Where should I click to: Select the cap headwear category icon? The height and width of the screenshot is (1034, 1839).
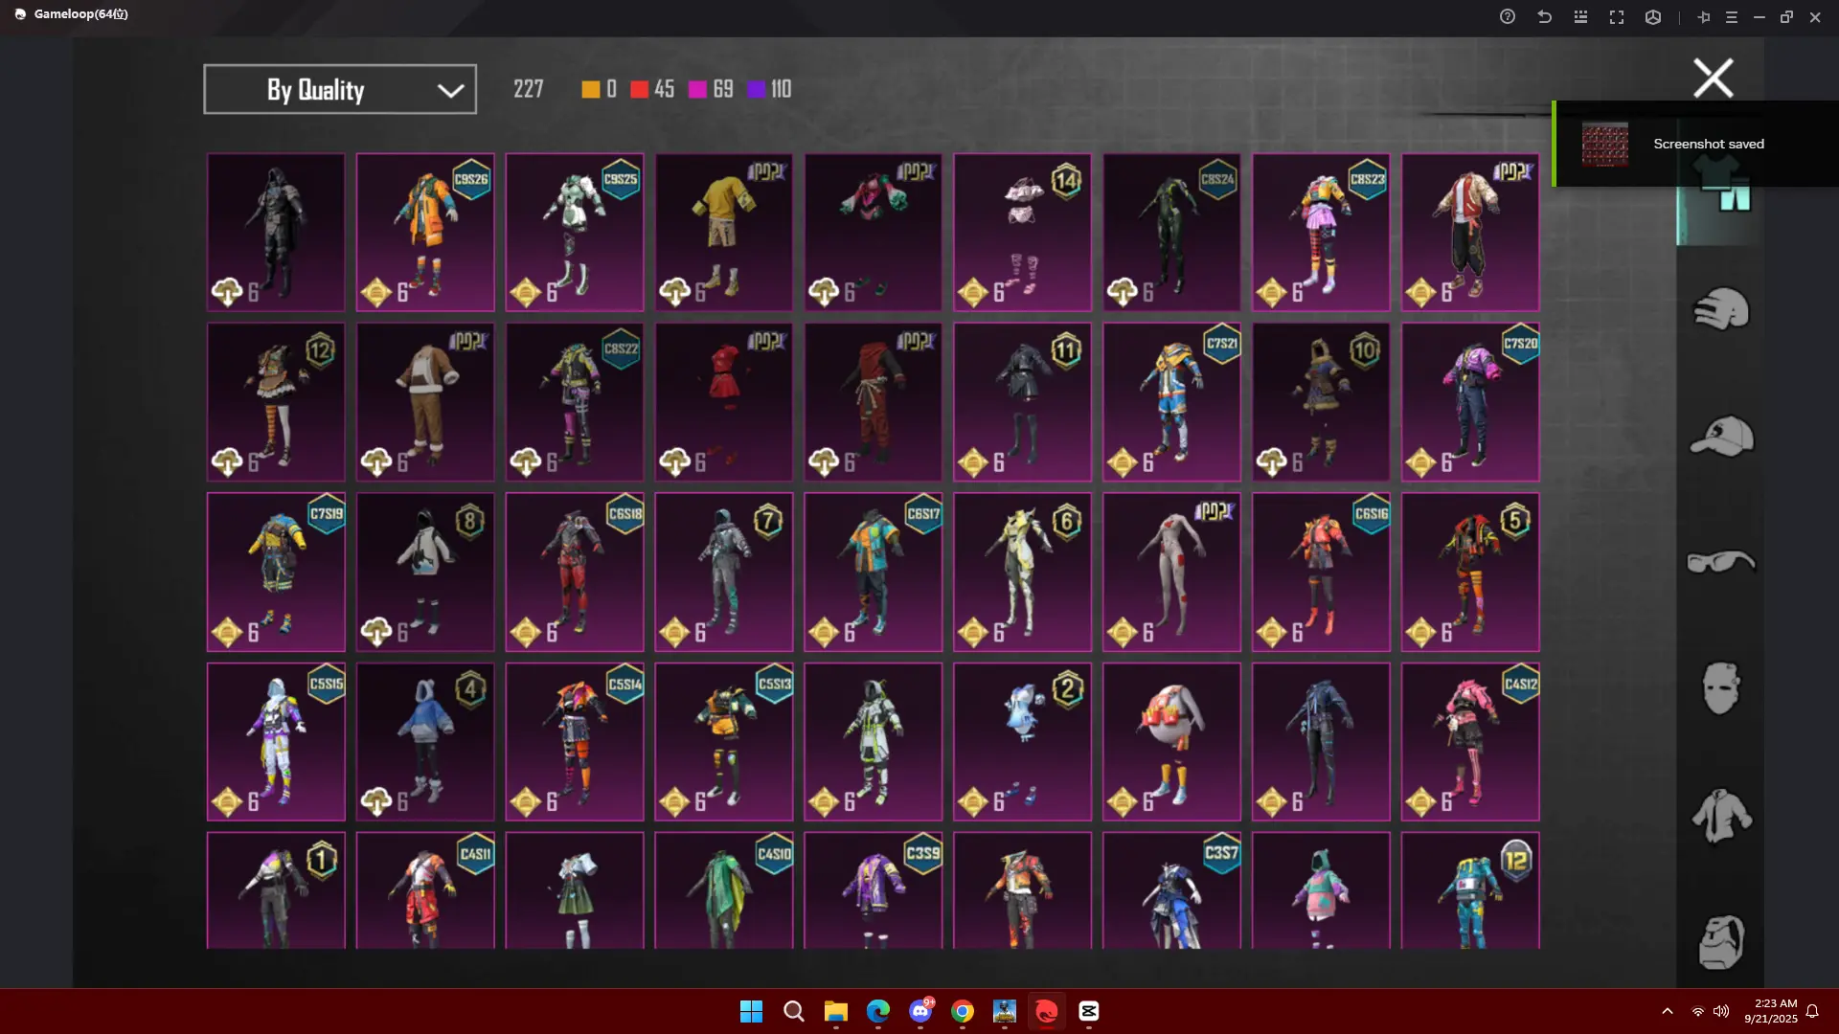[x=1720, y=437]
